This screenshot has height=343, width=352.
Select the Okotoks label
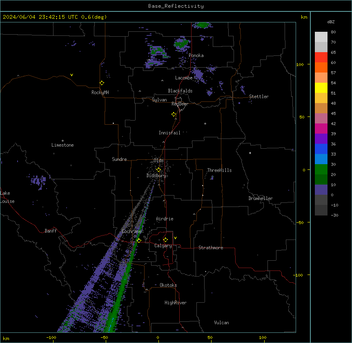click(x=168, y=285)
